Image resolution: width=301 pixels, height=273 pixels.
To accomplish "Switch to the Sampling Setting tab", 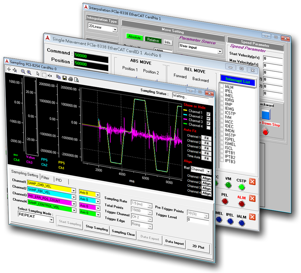I will pos(25,173).
